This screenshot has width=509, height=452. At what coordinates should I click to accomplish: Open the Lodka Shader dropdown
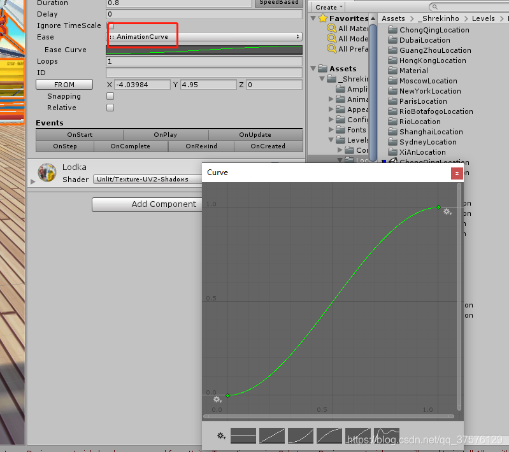[148, 179]
